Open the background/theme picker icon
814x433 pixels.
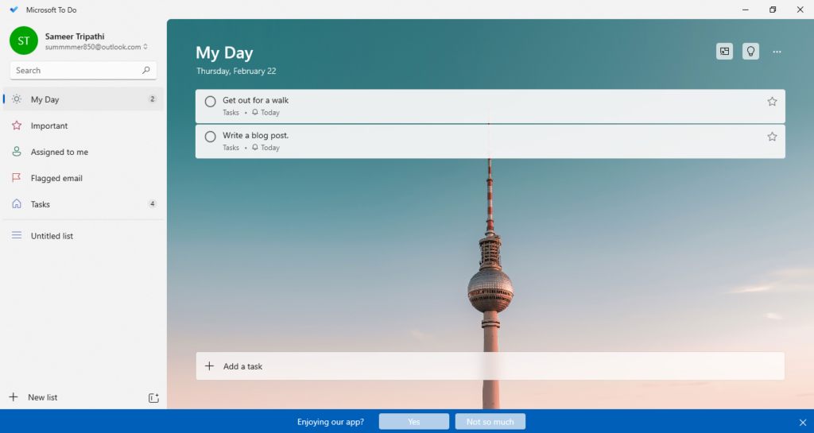pyautogui.click(x=725, y=52)
